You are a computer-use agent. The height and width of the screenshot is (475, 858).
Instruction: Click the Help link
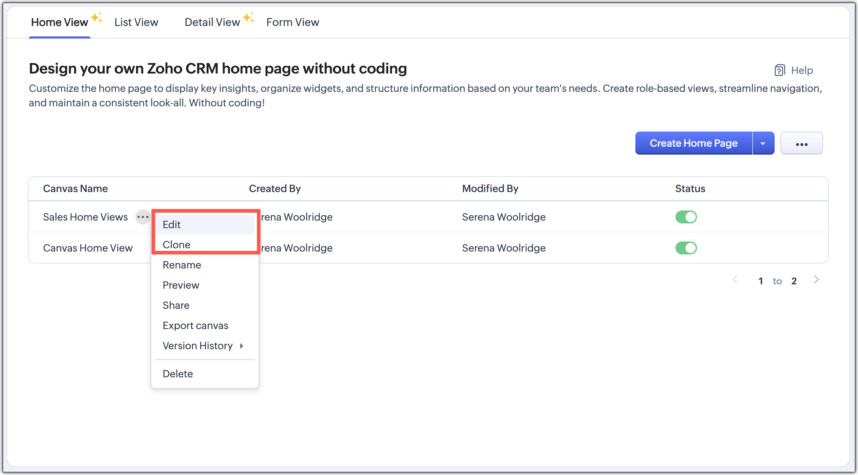[x=802, y=70]
